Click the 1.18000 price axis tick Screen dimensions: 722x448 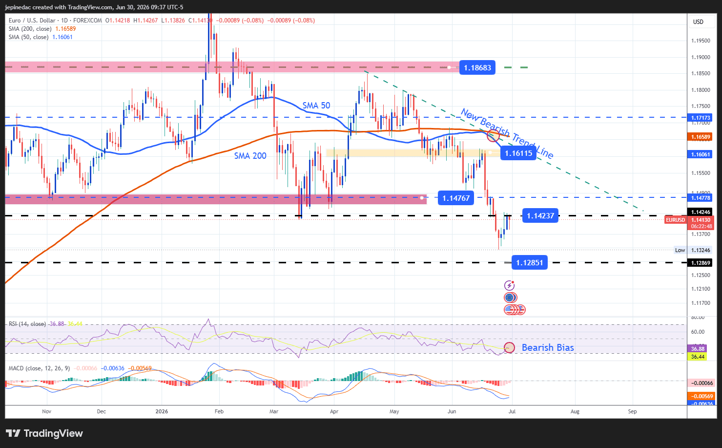701,90
